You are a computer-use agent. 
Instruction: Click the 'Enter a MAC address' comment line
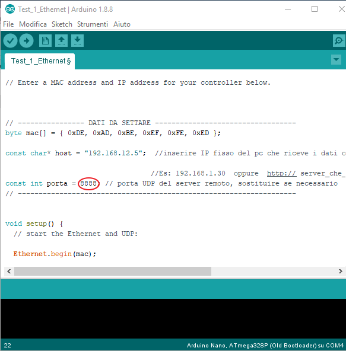coord(138,82)
